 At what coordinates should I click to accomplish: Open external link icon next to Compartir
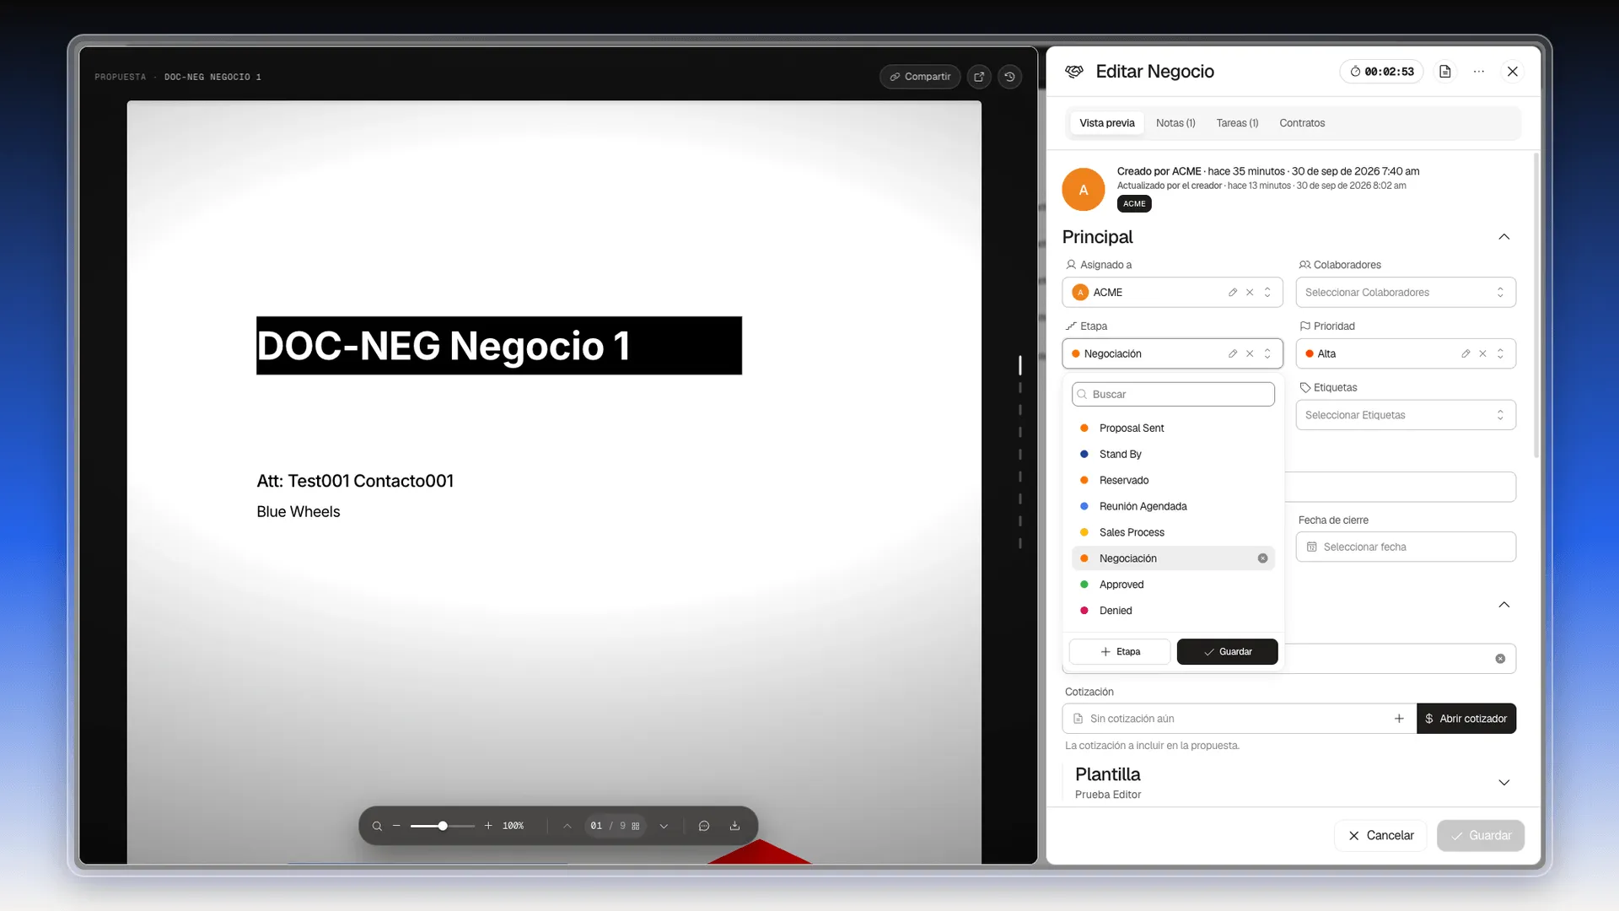[x=979, y=77]
